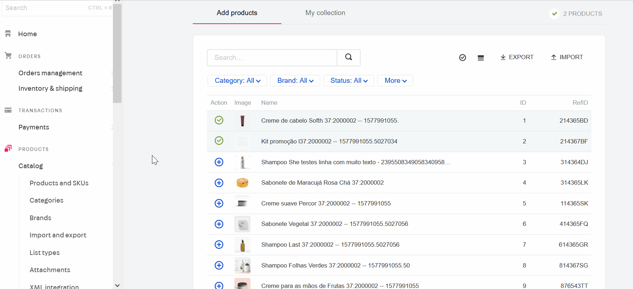Click the select-all checkmark circle icon
The width and height of the screenshot is (633, 289).
(462, 58)
